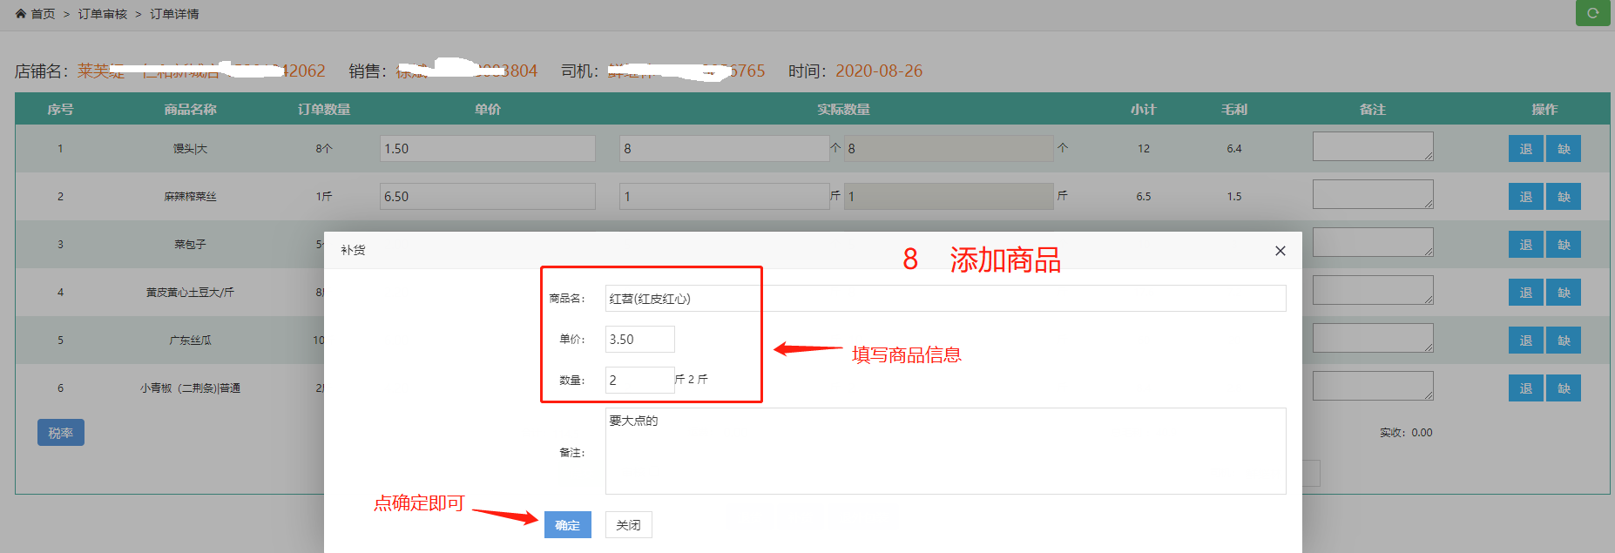1615x553 pixels.
Task: Click 退 button for row 6
Action: click(x=1525, y=388)
